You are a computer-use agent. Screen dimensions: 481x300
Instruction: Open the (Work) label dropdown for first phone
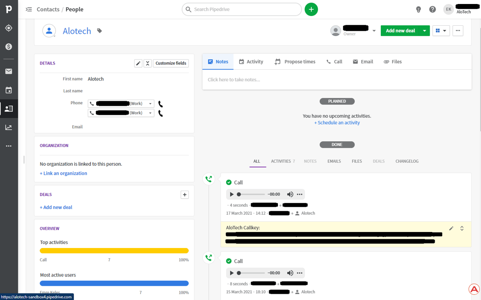click(x=149, y=104)
